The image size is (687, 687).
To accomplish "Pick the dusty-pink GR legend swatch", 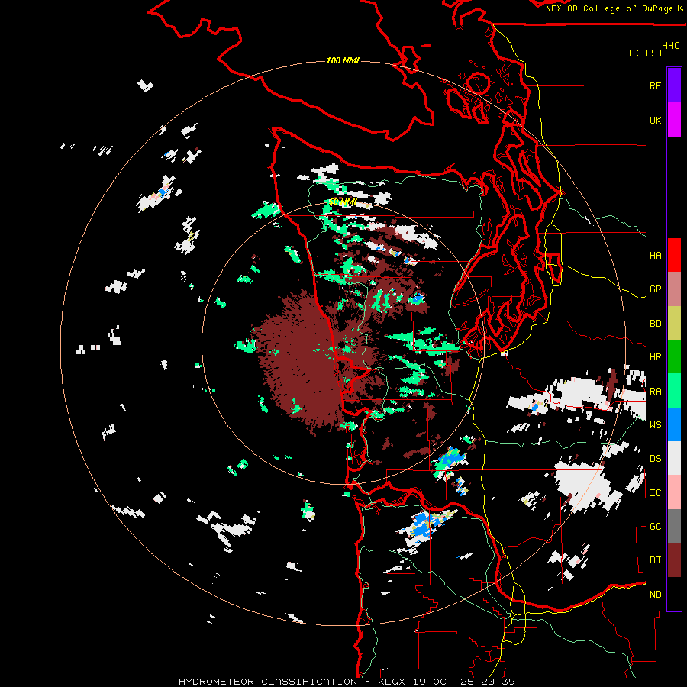I will click(674, 289).
